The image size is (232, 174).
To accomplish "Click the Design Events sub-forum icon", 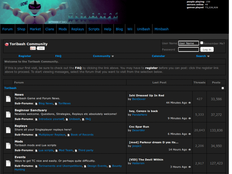I will 85,166.
